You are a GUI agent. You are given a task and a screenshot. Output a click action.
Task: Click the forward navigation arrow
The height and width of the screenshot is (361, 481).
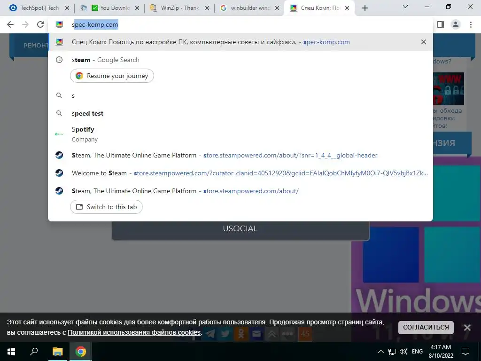25,24
